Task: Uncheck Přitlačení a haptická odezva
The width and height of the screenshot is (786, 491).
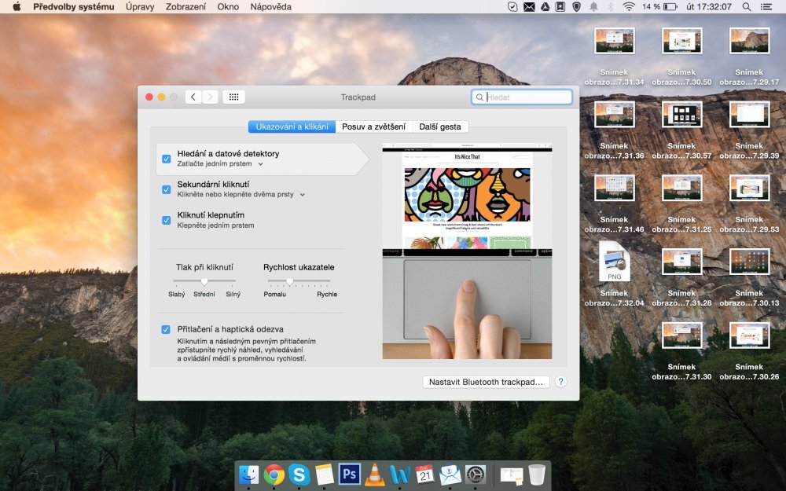Action: tap(166, 328)
